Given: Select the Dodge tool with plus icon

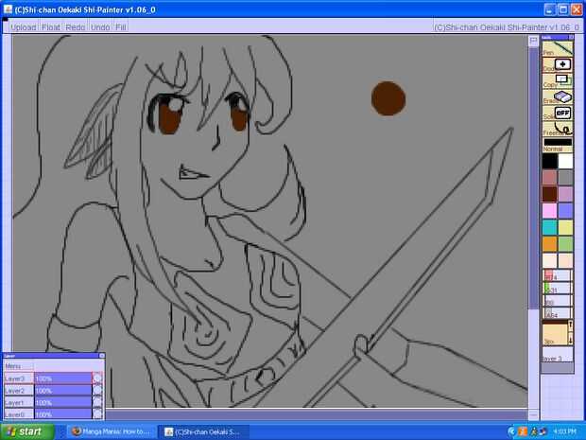Looking at the screenshot, I should pos(558,64).
